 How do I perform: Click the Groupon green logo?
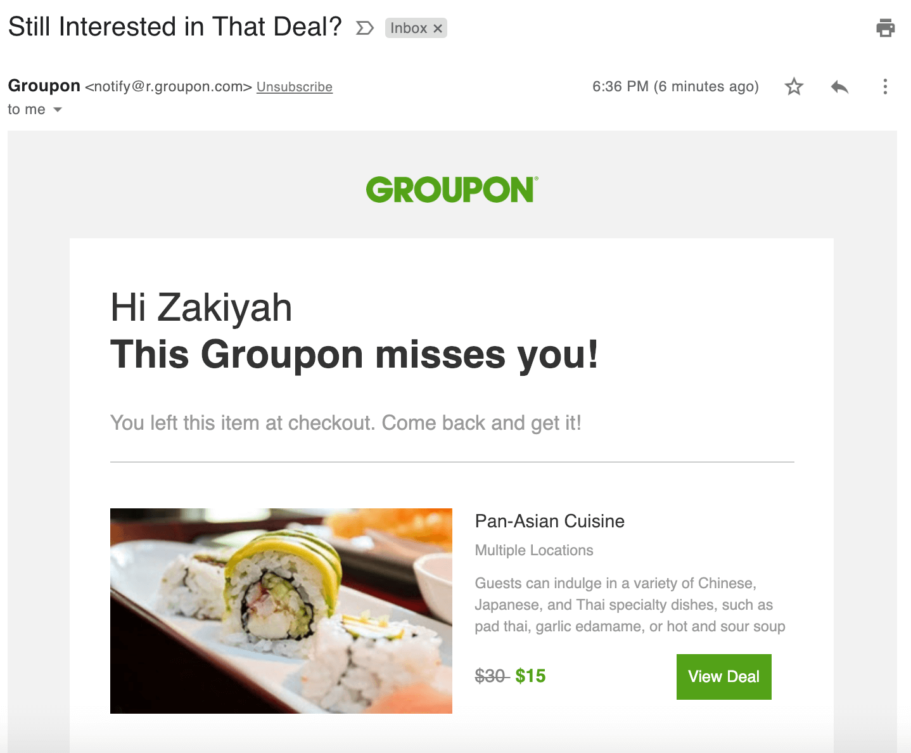click(x=452, y=190)
